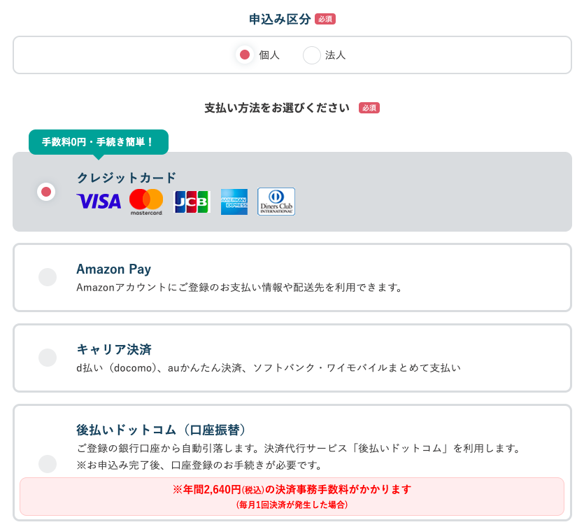
Task: Click the 法人 label text
Action: [335, 55]
